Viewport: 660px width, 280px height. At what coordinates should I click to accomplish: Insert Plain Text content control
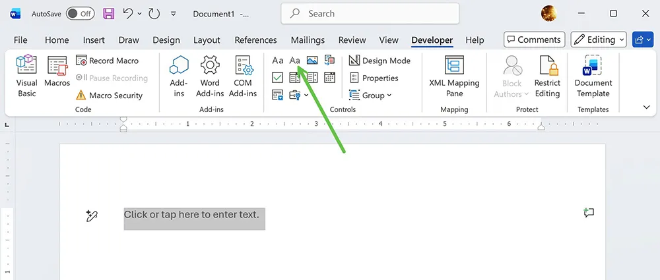[x=294, y=61]
